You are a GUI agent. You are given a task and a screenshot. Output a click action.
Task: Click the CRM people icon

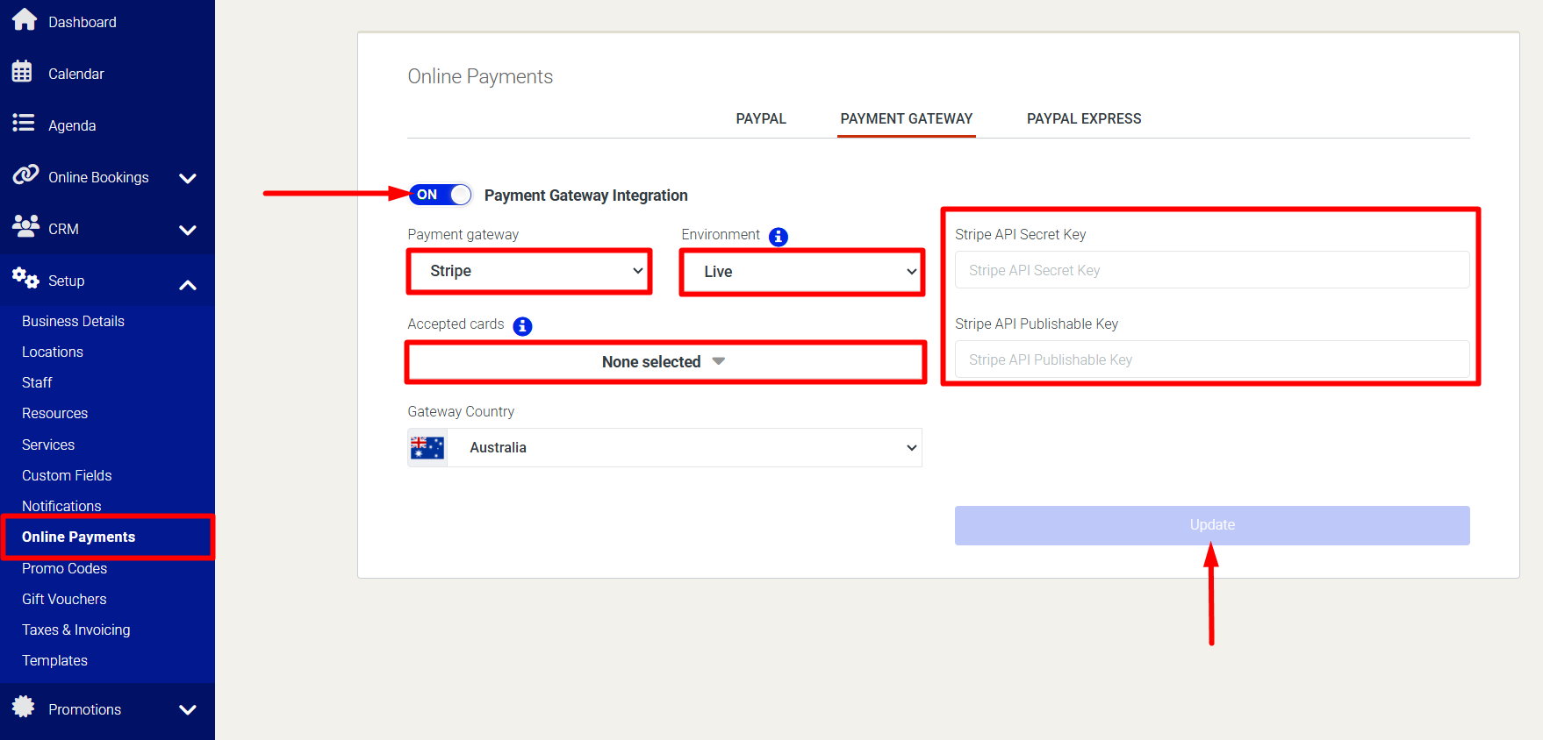[x=25, y=226]
